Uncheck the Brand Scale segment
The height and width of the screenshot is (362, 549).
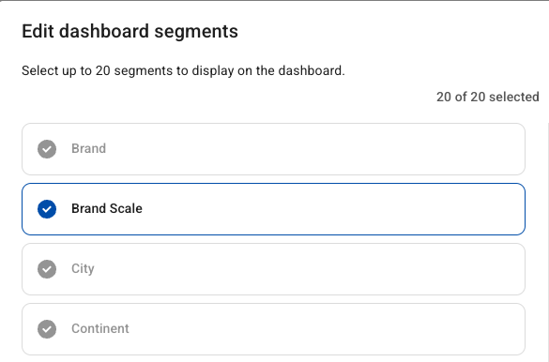(273, 209)
